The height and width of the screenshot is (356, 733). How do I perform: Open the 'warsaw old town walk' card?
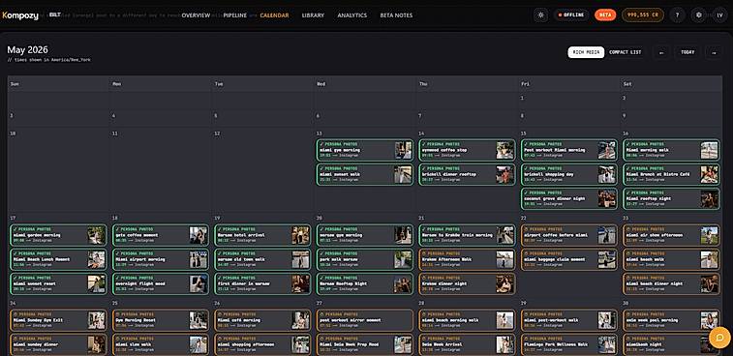click(262, 259)
